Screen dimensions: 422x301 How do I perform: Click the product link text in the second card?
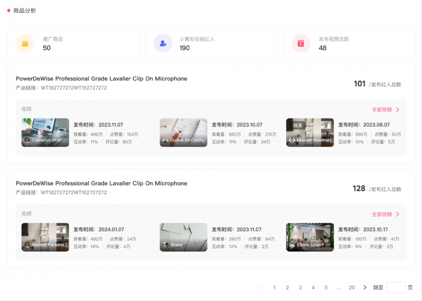[x=73, y=192]
